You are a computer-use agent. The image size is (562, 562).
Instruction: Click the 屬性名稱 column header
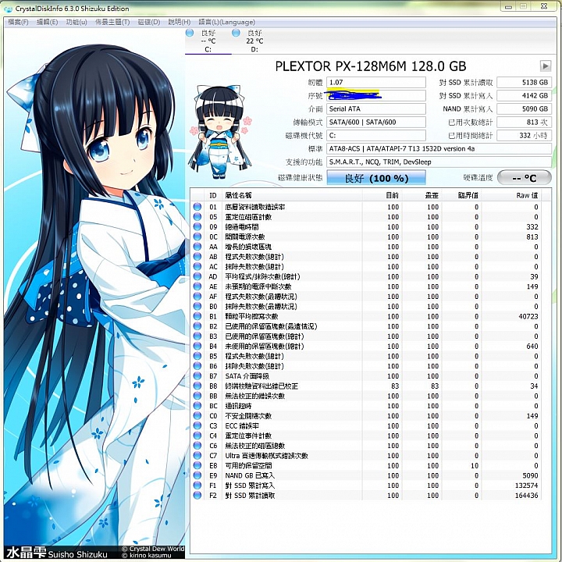click(x=292, y=195)
